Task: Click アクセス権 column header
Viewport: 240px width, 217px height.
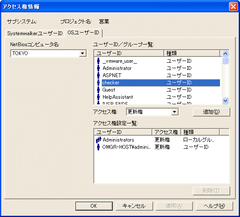Action: (166, 132)
